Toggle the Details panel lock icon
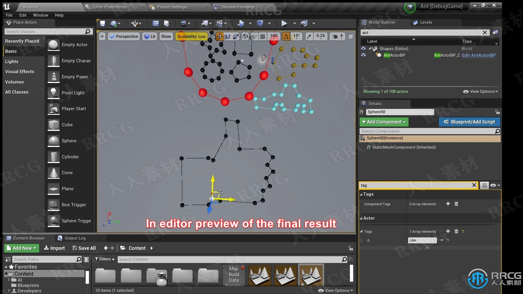The height and width of the screenshot is (294, 523). [x=497, y=112]
